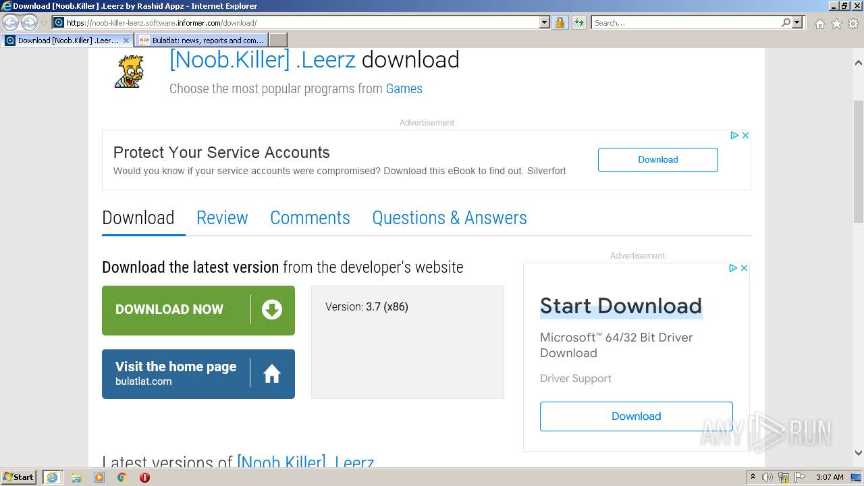Open the File Explorer taskbar icon
The width and height of the screenshot is (864, 486).
pos(76,477)
